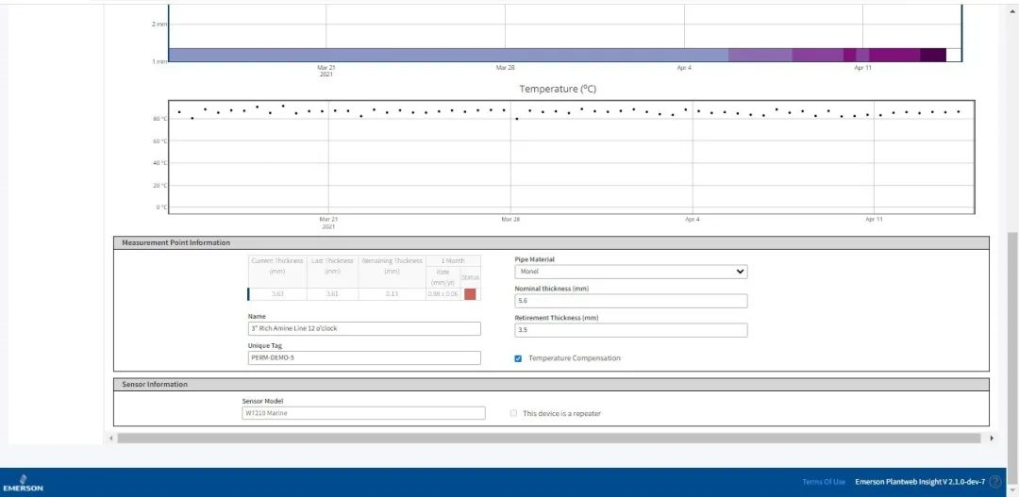Click the Sensor Model field

point(363,413)
